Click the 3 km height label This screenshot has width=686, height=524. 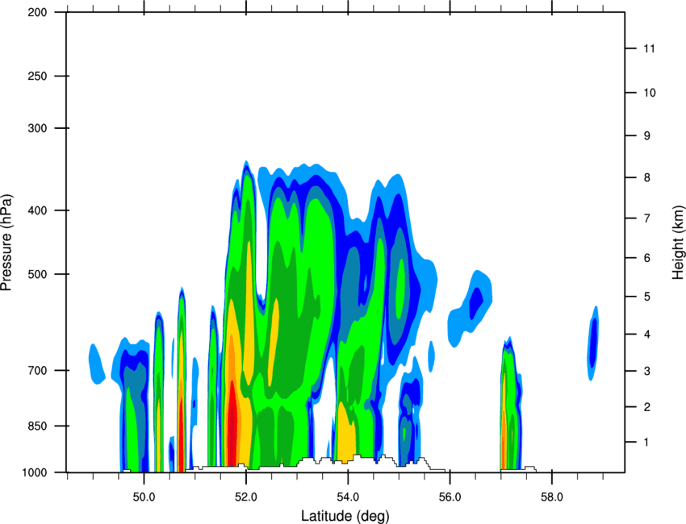647,371
